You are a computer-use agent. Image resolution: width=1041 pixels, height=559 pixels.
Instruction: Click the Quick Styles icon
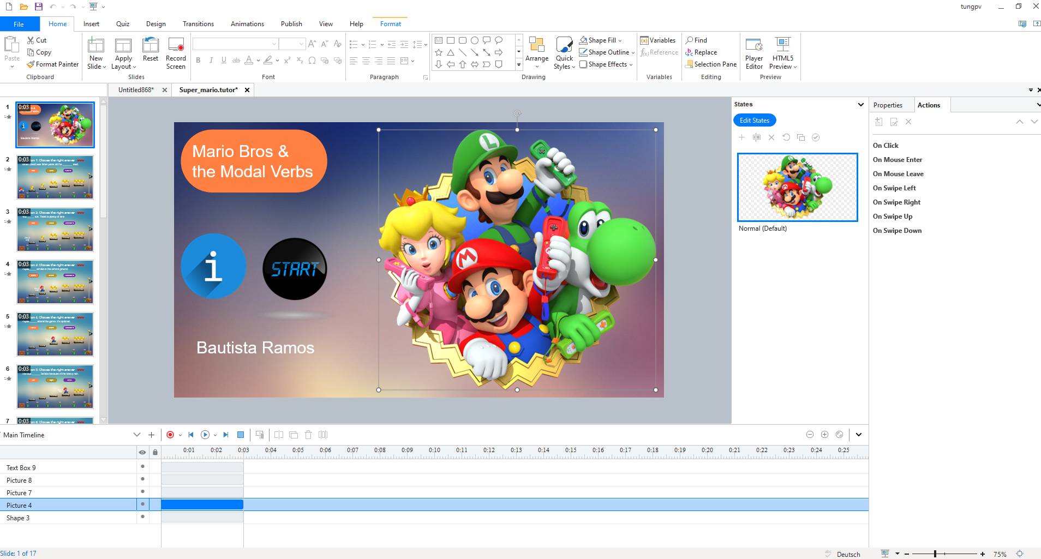pyautogui.click(x=564, y=53)
